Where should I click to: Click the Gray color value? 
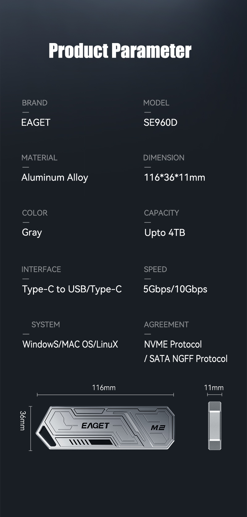coord(32,232)
